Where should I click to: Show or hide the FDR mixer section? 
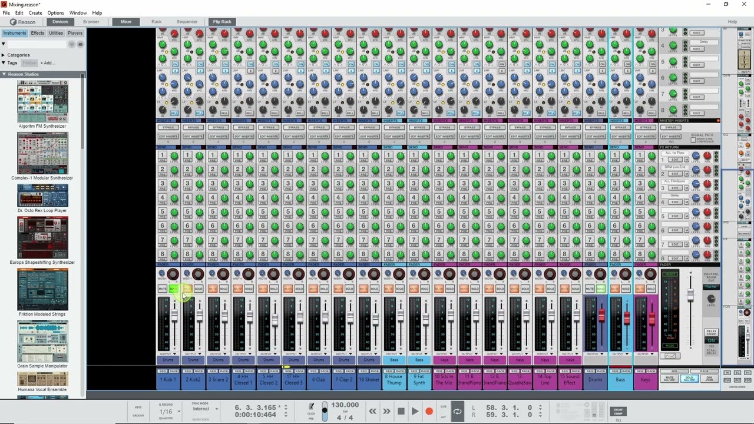click(747, 380)
